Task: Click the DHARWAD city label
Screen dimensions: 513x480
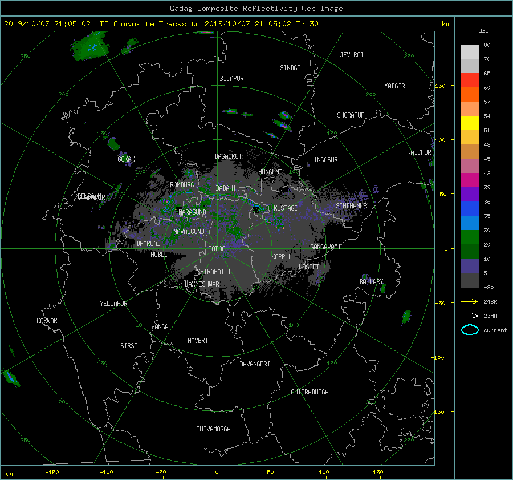Action: tap(149, 244)
